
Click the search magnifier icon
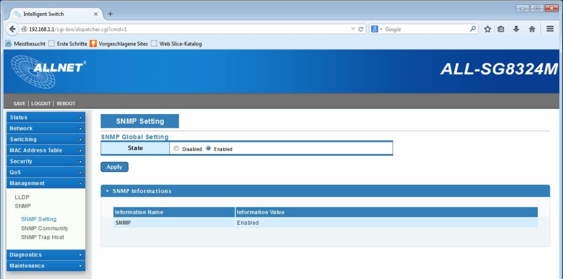pos(473,29)
